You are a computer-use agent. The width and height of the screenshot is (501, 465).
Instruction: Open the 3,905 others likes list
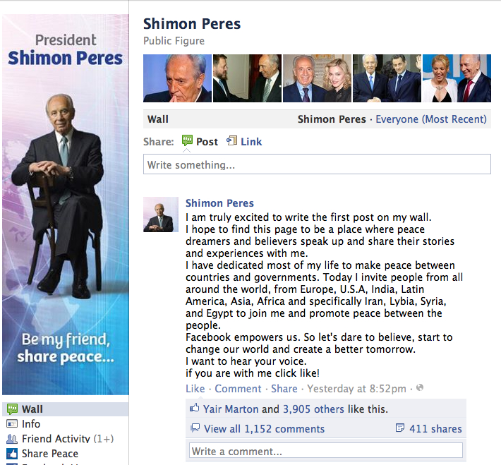313,409
